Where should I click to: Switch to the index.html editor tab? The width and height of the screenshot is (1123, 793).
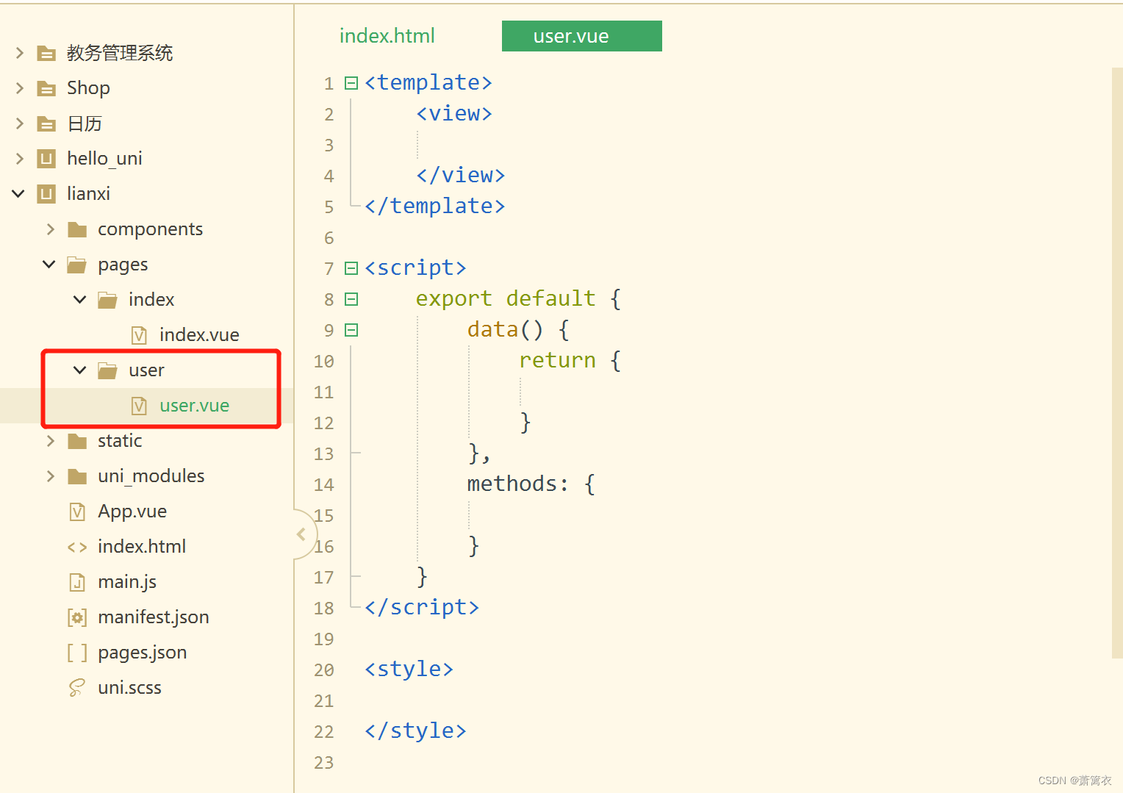[x=387, y=36]
